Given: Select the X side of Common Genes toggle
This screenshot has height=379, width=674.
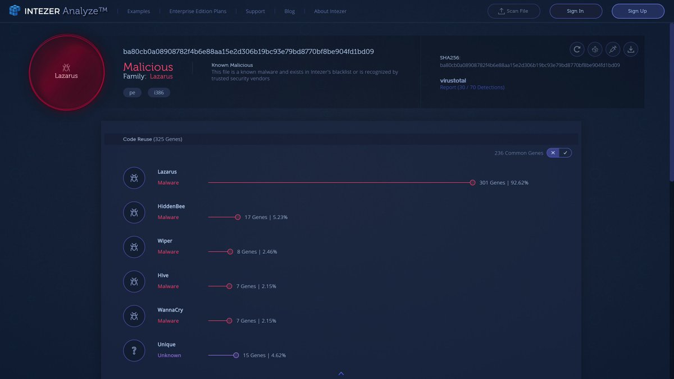Looking at the screenshot, I should click(x=553, y=153).
